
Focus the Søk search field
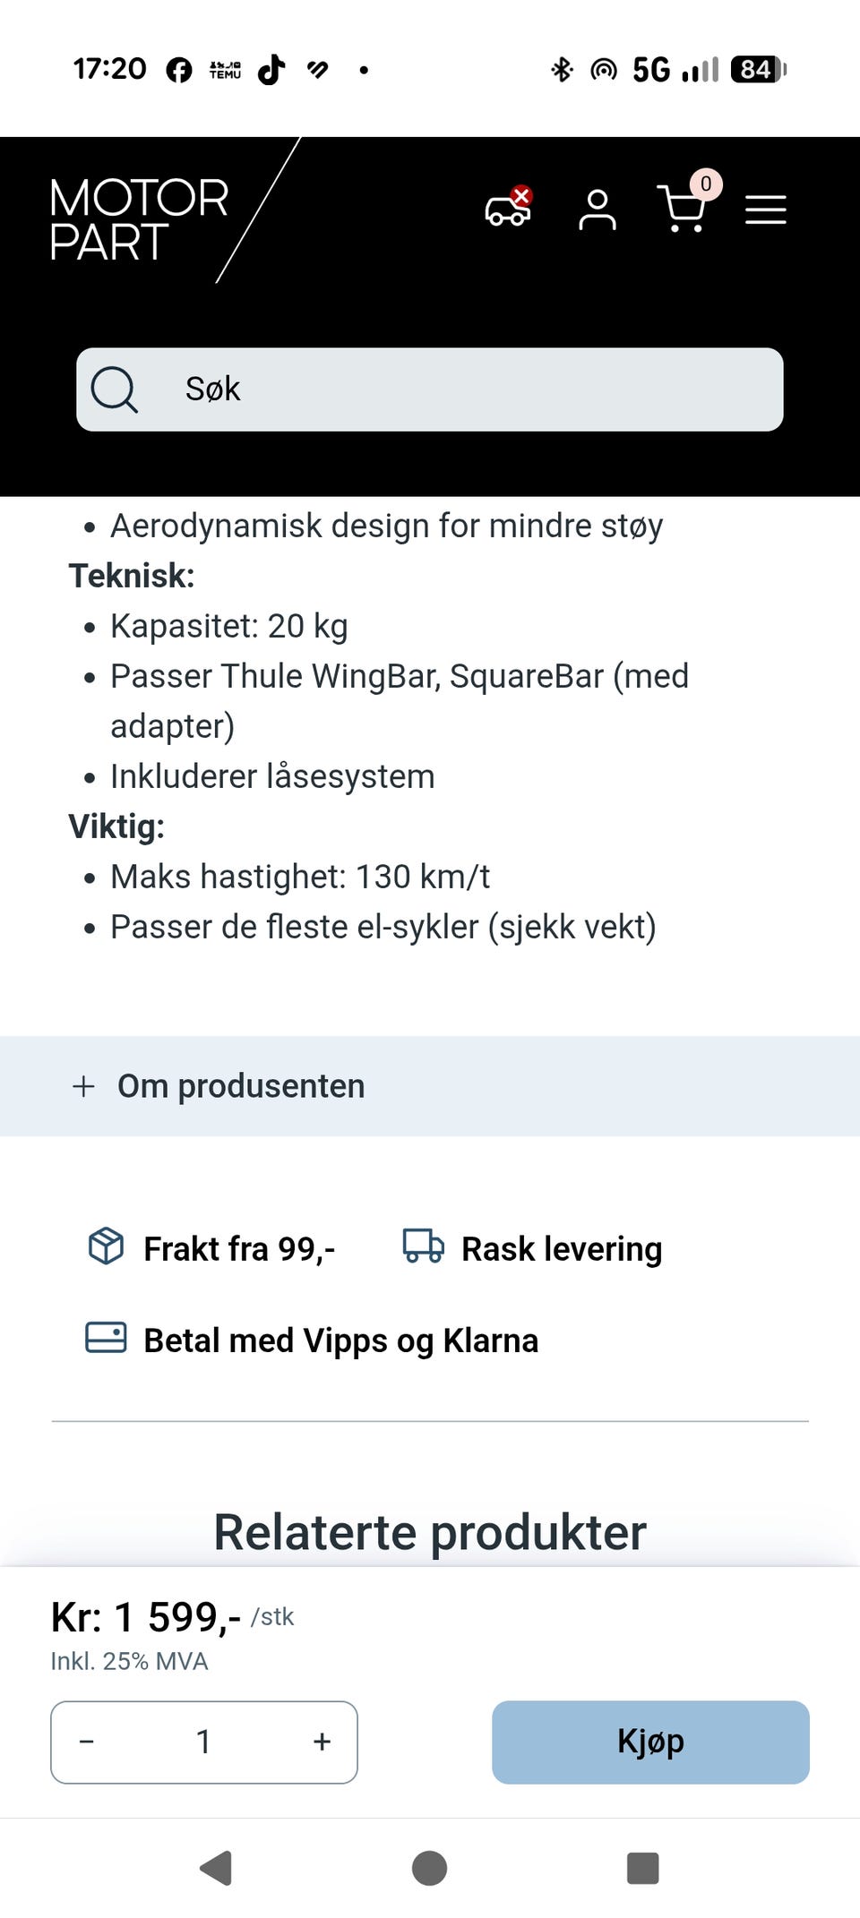430,390
